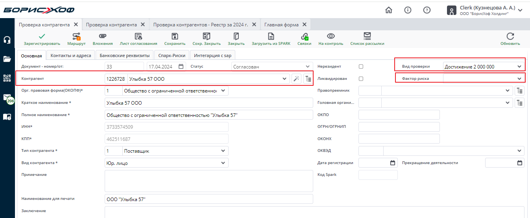Click the Обновить refresh button
The width and height of the screenshot is (530, 218).
[510, 39]
